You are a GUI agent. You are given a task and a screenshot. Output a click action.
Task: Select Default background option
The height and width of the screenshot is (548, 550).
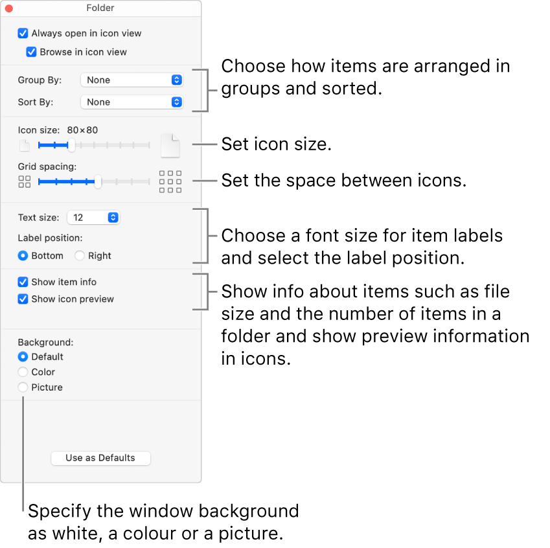coord(23,357)
